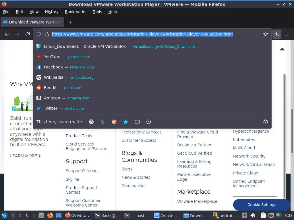Select the Download VMware Workstation browser tab
Viewport: 294px width, 220px height.
32,22
